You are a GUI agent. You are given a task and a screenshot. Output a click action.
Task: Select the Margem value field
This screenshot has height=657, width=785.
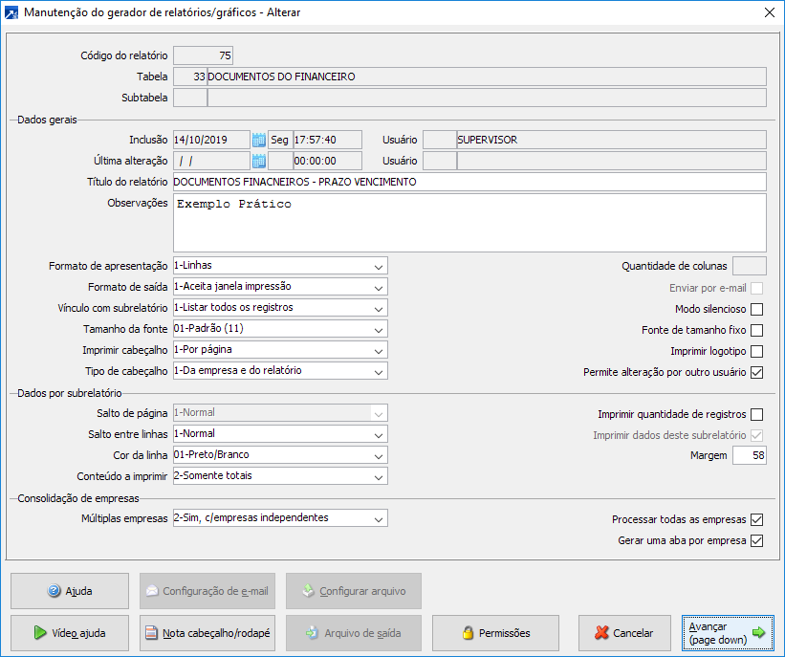tap(749, 456)
